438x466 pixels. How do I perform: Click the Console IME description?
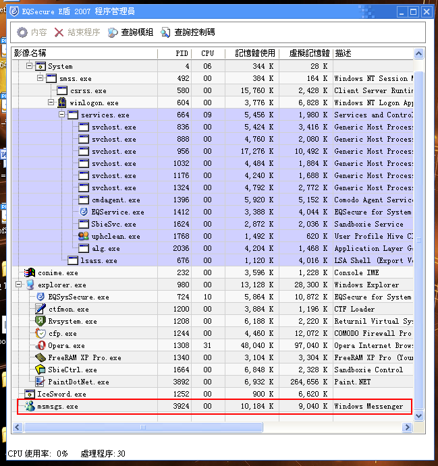356,272
